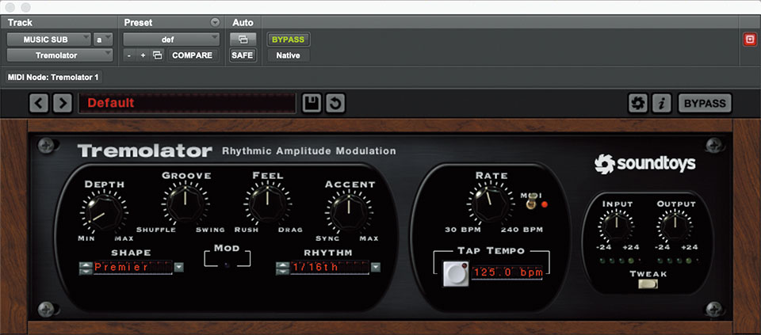The image size is (761, 335).
Task: Step Shape selection up
Action: click(x=86, y=265)
